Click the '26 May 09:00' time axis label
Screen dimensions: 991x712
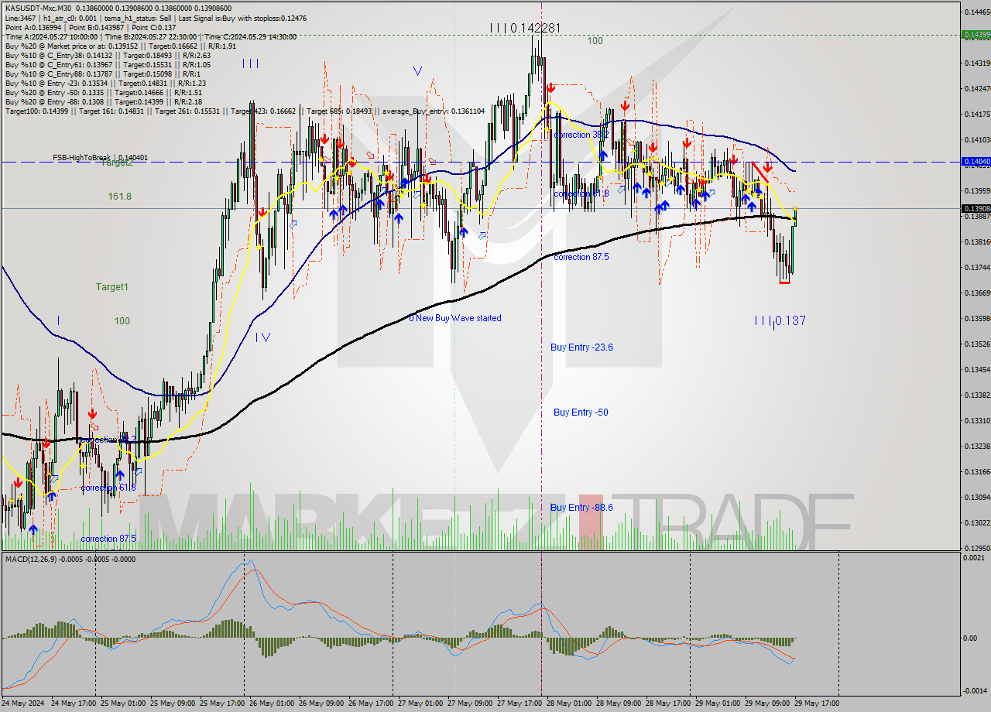tap(321, 703)
